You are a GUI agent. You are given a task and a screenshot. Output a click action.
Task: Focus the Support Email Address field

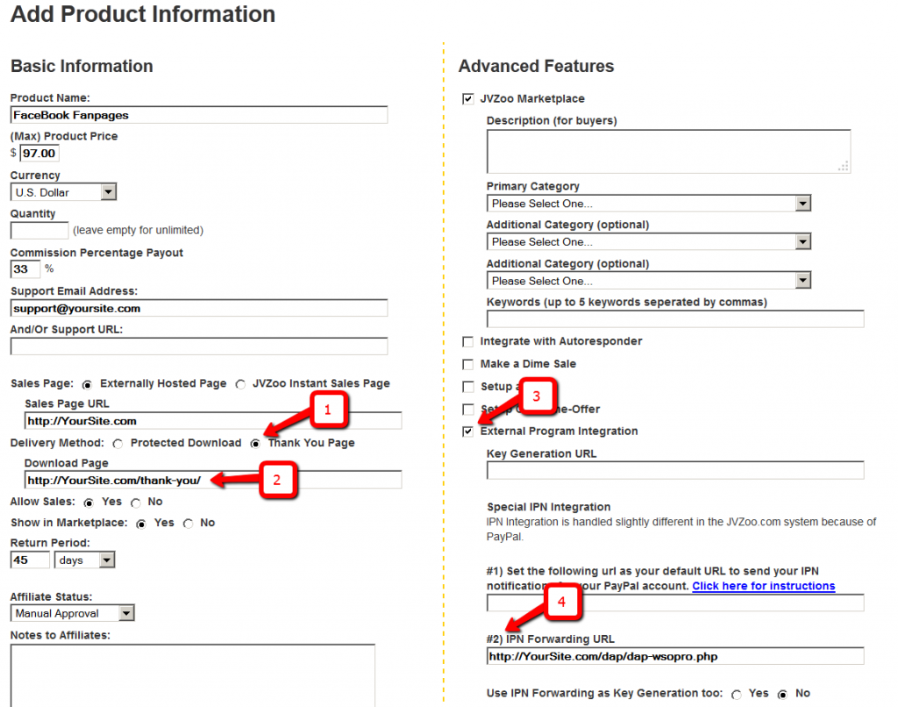coord(198,309)
